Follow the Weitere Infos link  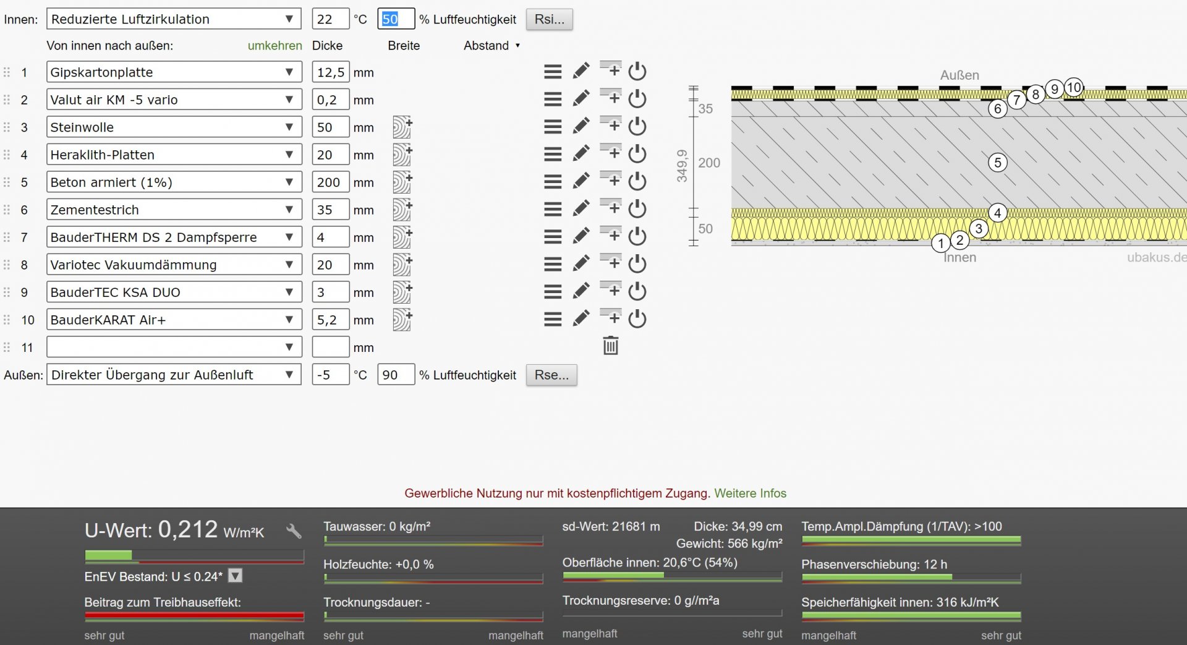[x=750, y=493]
